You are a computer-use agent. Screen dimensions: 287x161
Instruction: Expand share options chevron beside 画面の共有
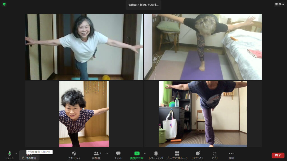[x=145, y=153]
